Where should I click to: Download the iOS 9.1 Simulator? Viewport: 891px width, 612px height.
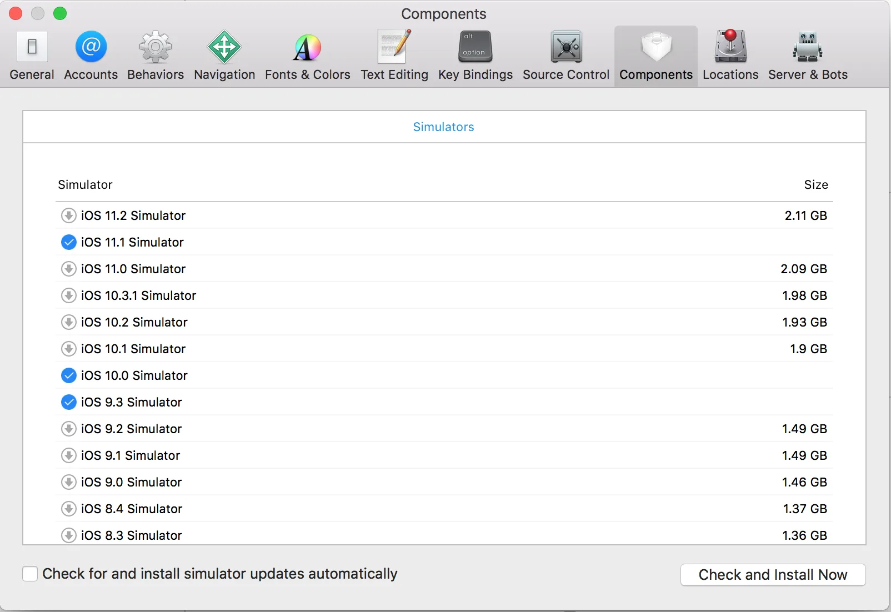68,455
